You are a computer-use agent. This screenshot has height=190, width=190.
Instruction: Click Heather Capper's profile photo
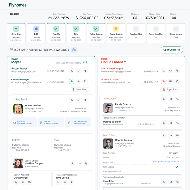click(x=18, y=164)
